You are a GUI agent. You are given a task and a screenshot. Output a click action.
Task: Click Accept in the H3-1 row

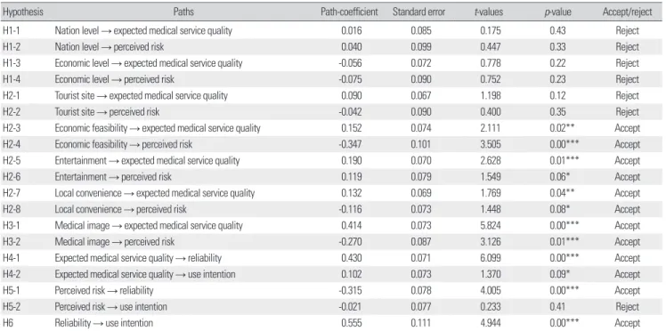tap(627, 225)
